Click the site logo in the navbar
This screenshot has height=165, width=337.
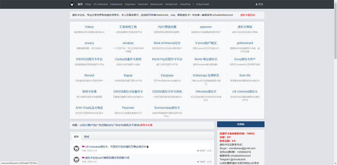[x=72, y=4]
